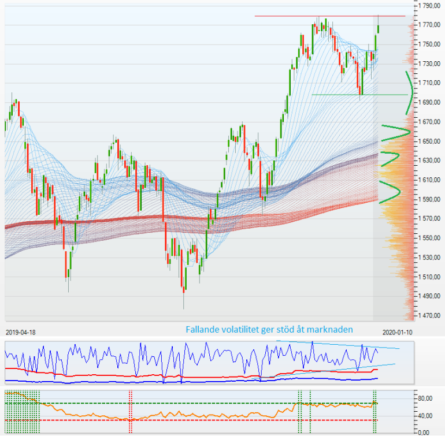The height and width of the screenshot is (436, 445).
Task: Click the 1 670,00 price axis label
Action: 429,122
